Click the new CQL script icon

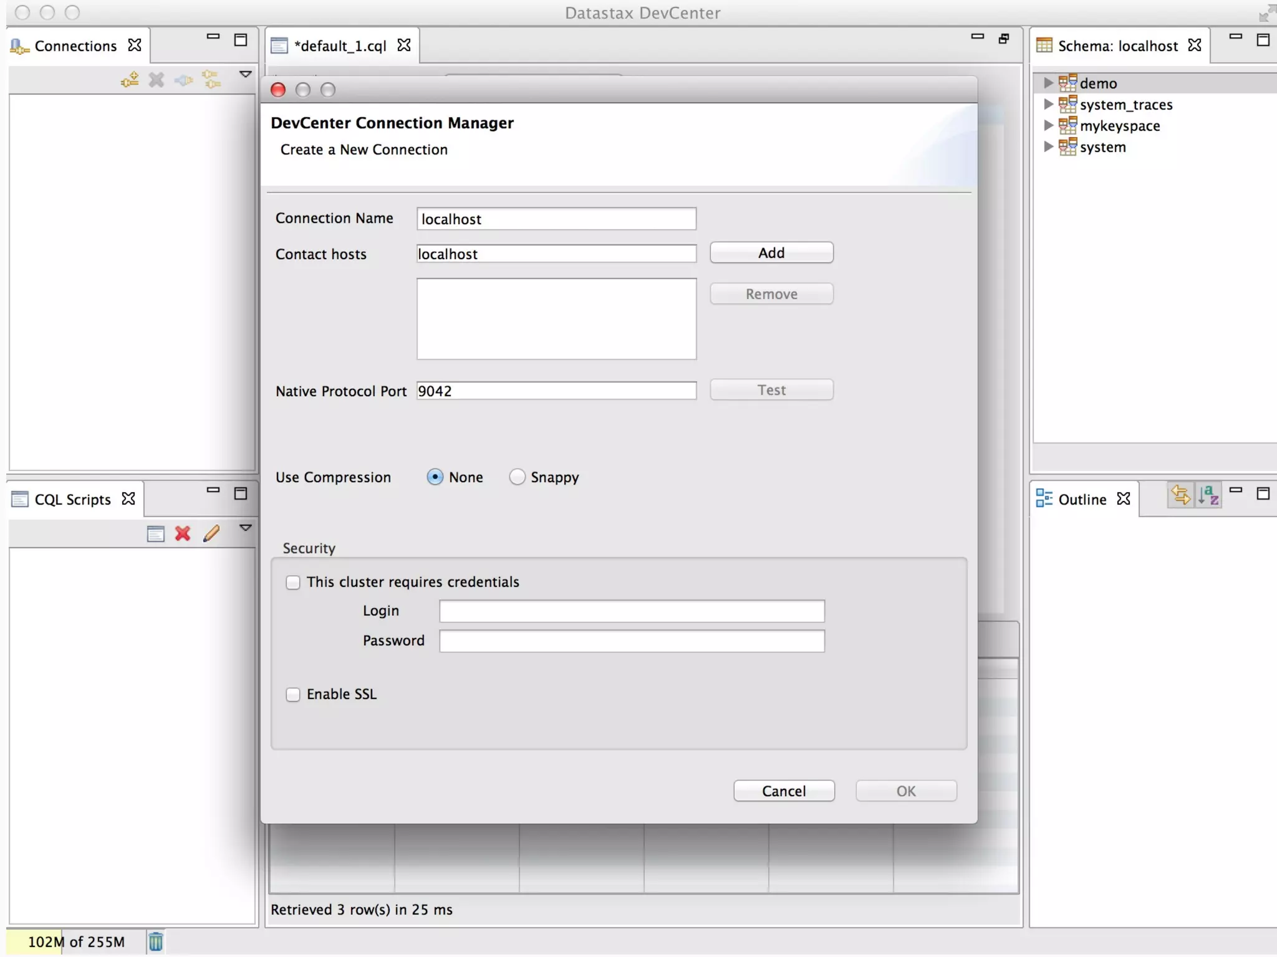pos(155,533)
